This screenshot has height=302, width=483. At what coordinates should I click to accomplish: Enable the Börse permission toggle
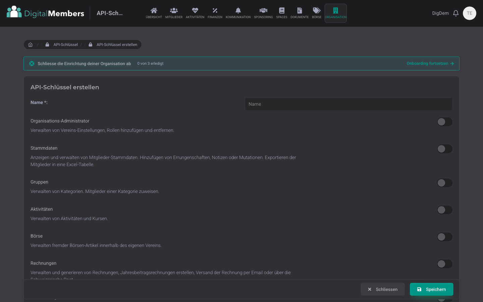tap(445, 237)
